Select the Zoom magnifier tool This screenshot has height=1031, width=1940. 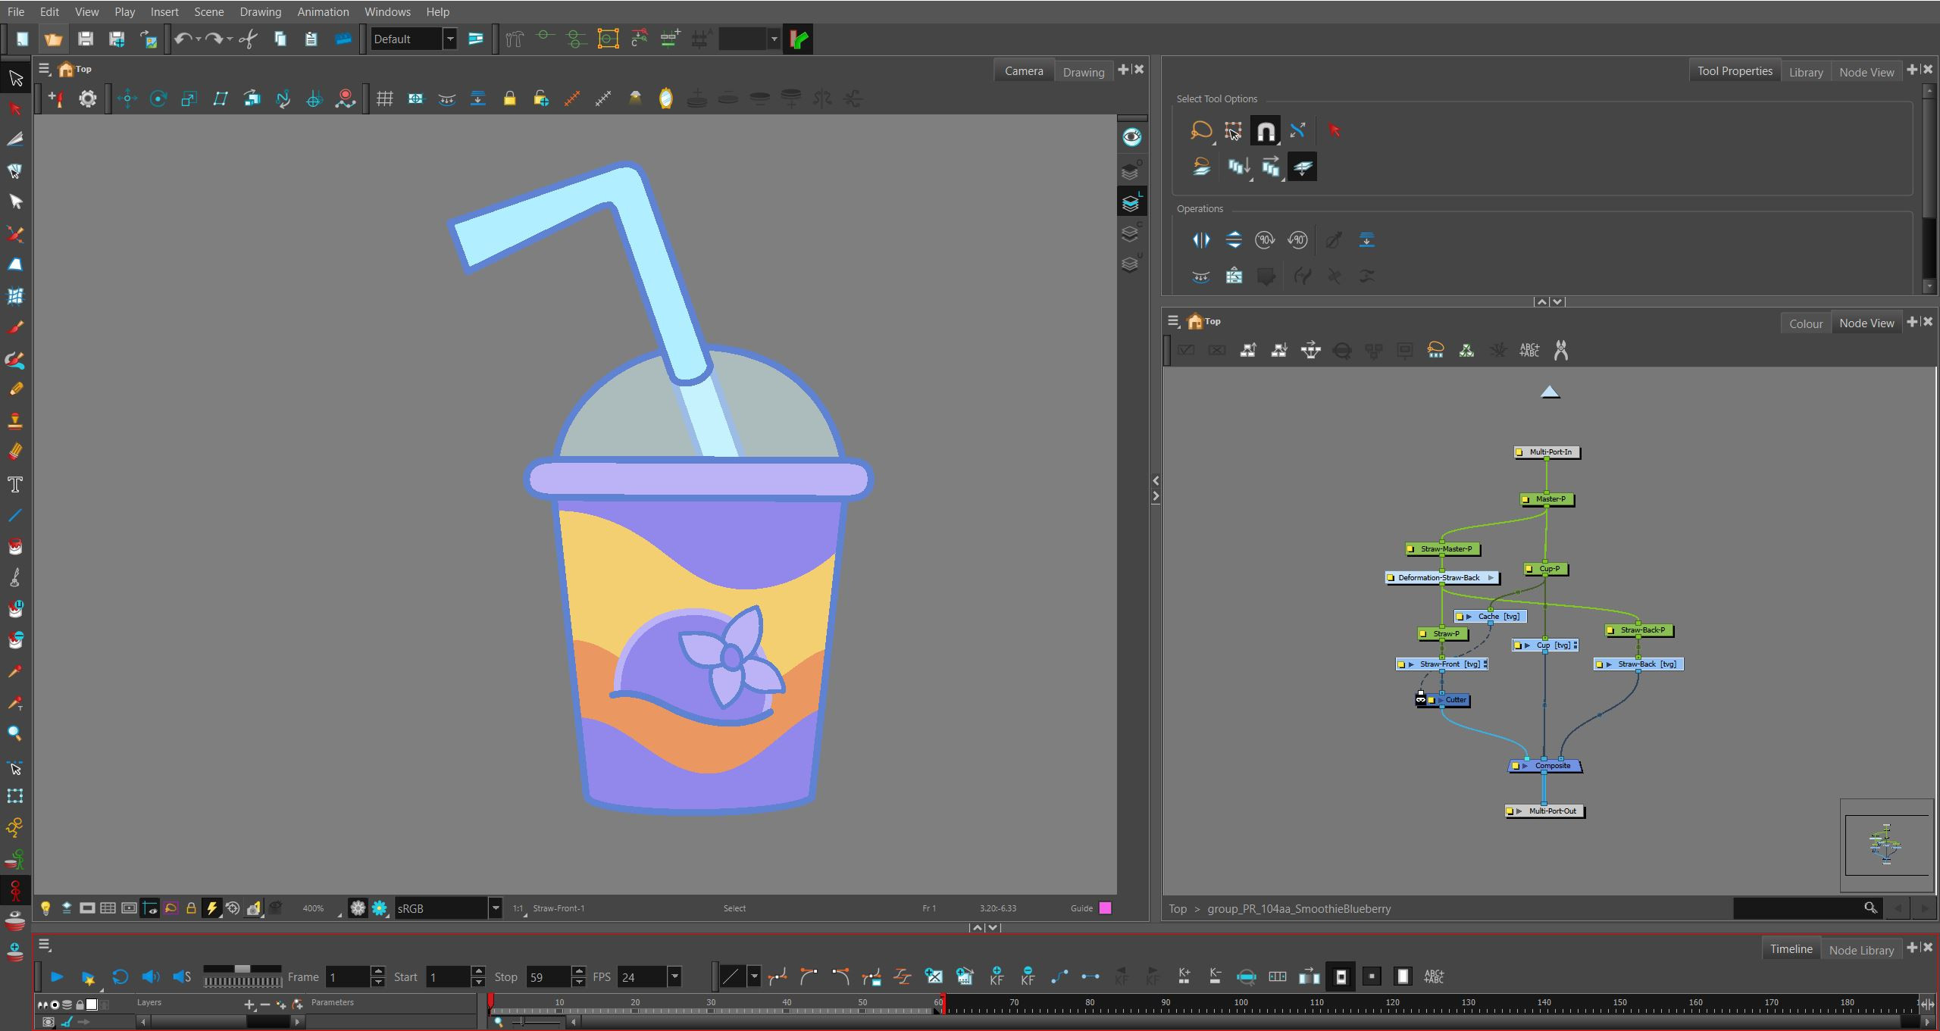pos(15,733)
